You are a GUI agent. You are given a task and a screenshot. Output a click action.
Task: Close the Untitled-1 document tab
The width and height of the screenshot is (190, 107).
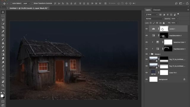point(8,8)
